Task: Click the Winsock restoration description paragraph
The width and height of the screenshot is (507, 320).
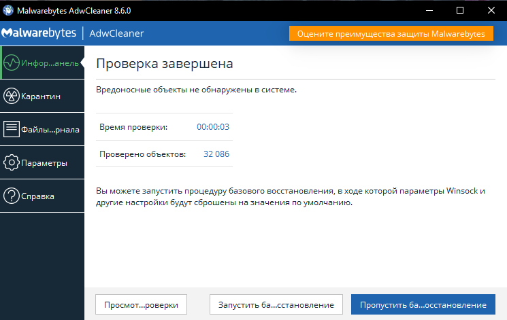Action: (291, 196)
